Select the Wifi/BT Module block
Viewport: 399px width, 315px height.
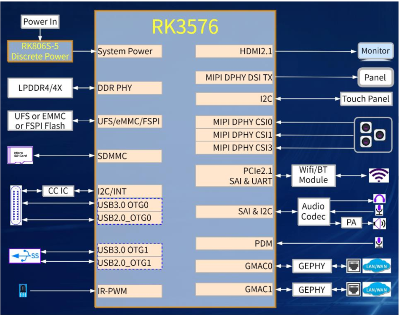313,175
